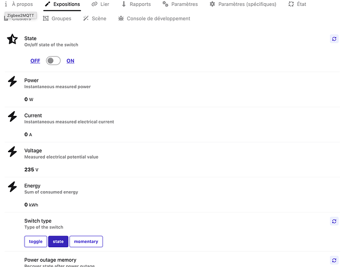Switch to the Lier tab
The width and height of the screenshot is (345, 267).
(x=100, y=4)
